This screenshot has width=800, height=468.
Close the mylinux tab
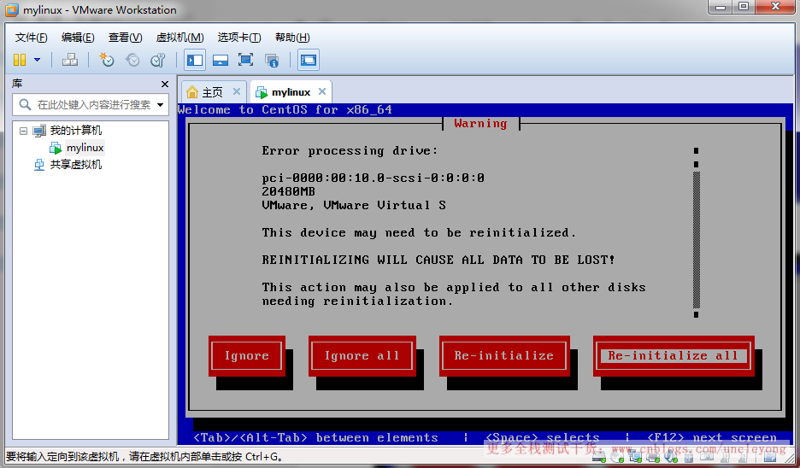point(322,91)
